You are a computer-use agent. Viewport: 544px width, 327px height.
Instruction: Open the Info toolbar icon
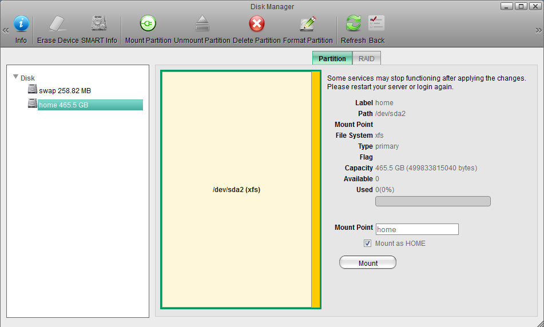pyautogui.click(x=21, y=24)
